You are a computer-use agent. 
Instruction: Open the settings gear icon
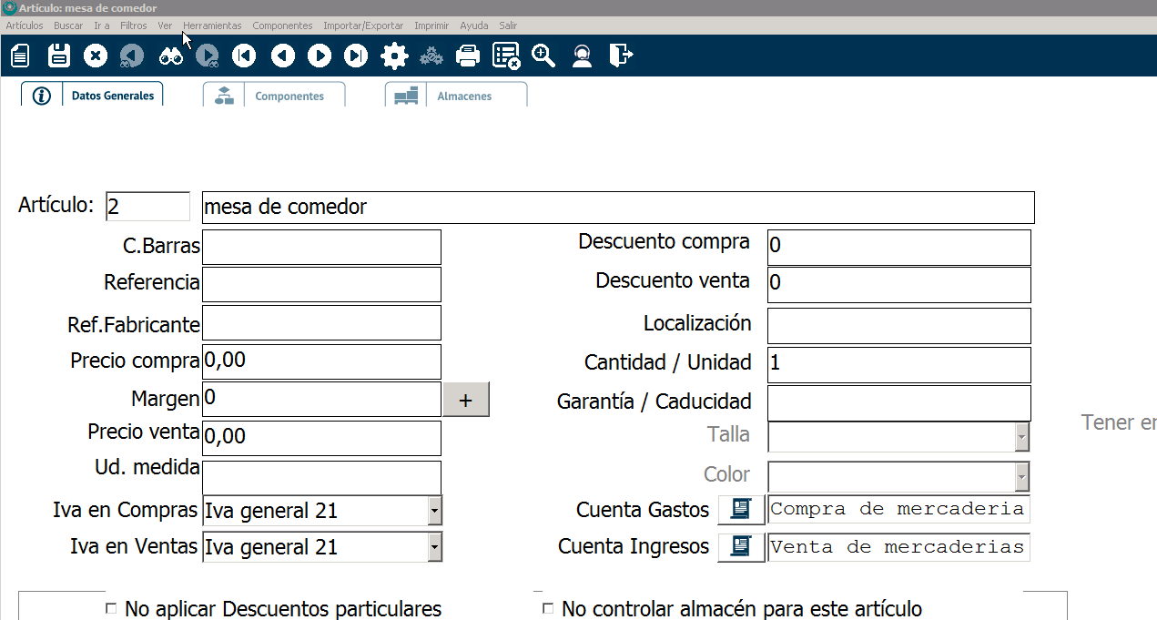click(x=394, y=56)
